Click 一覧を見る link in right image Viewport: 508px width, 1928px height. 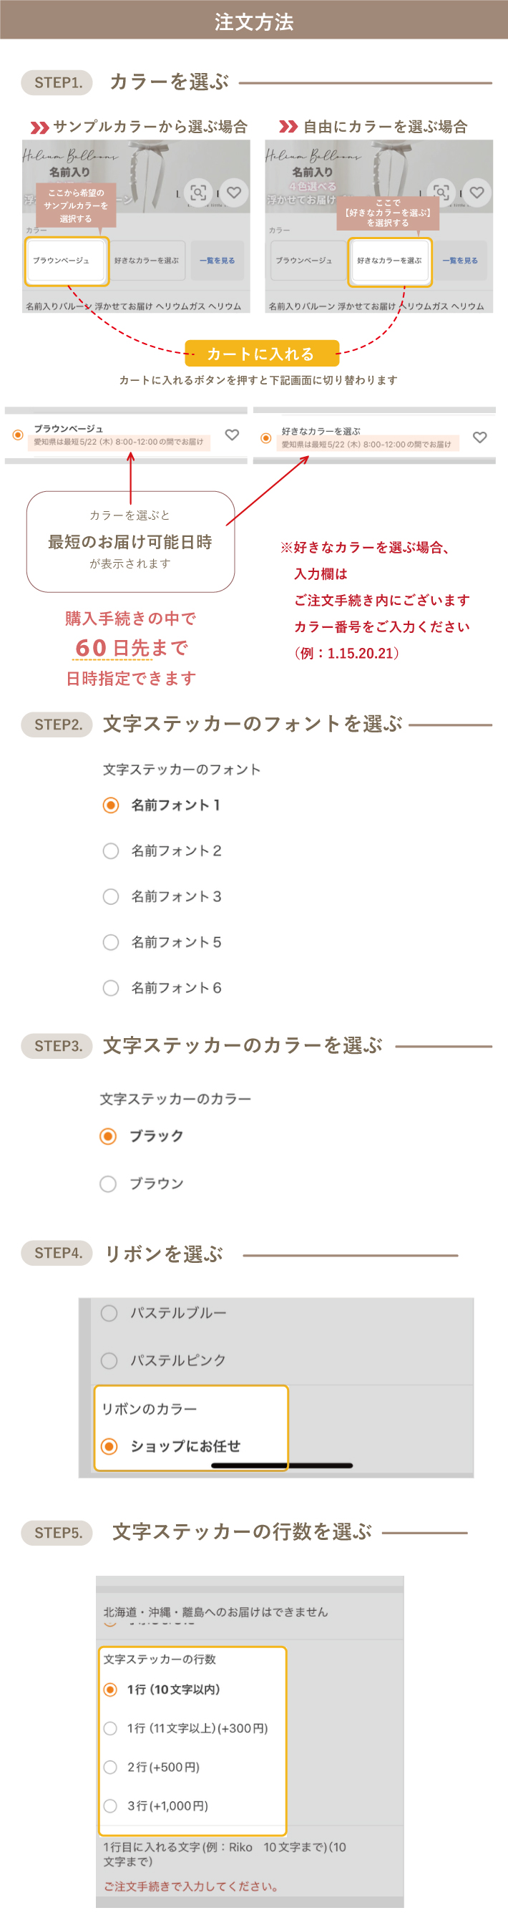[460, 261]
